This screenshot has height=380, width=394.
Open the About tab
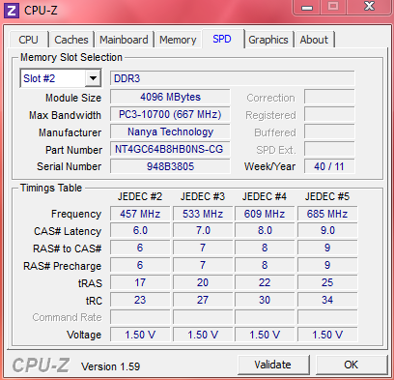point(314,40)
